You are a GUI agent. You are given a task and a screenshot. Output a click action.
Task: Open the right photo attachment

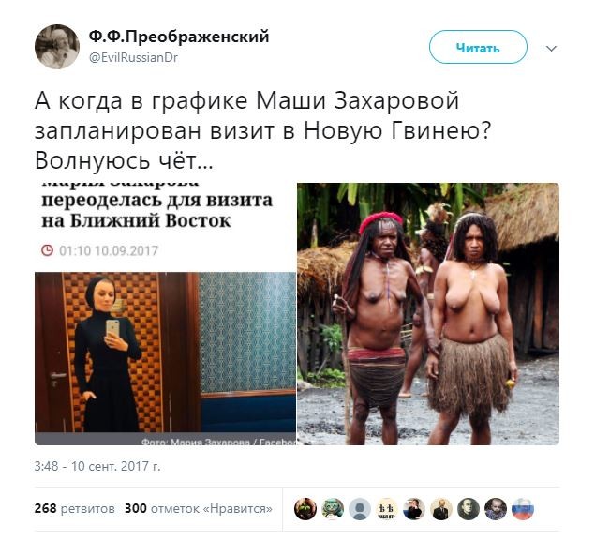pos(428,314)
